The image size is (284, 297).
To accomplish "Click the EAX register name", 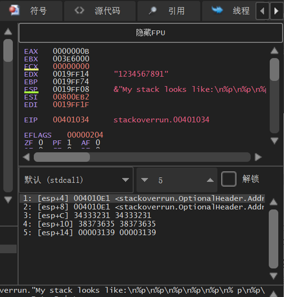I will pos(31,51).
